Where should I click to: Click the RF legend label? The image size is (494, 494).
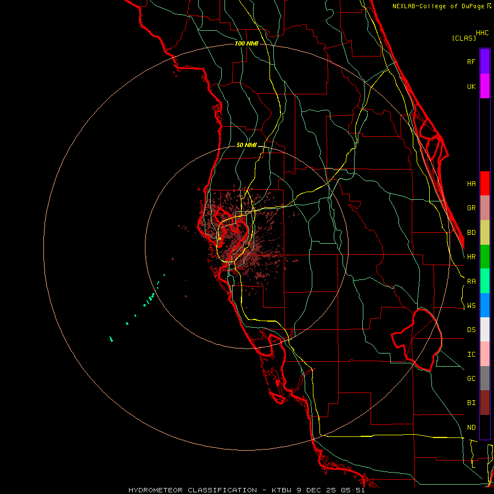coord(471,61)
